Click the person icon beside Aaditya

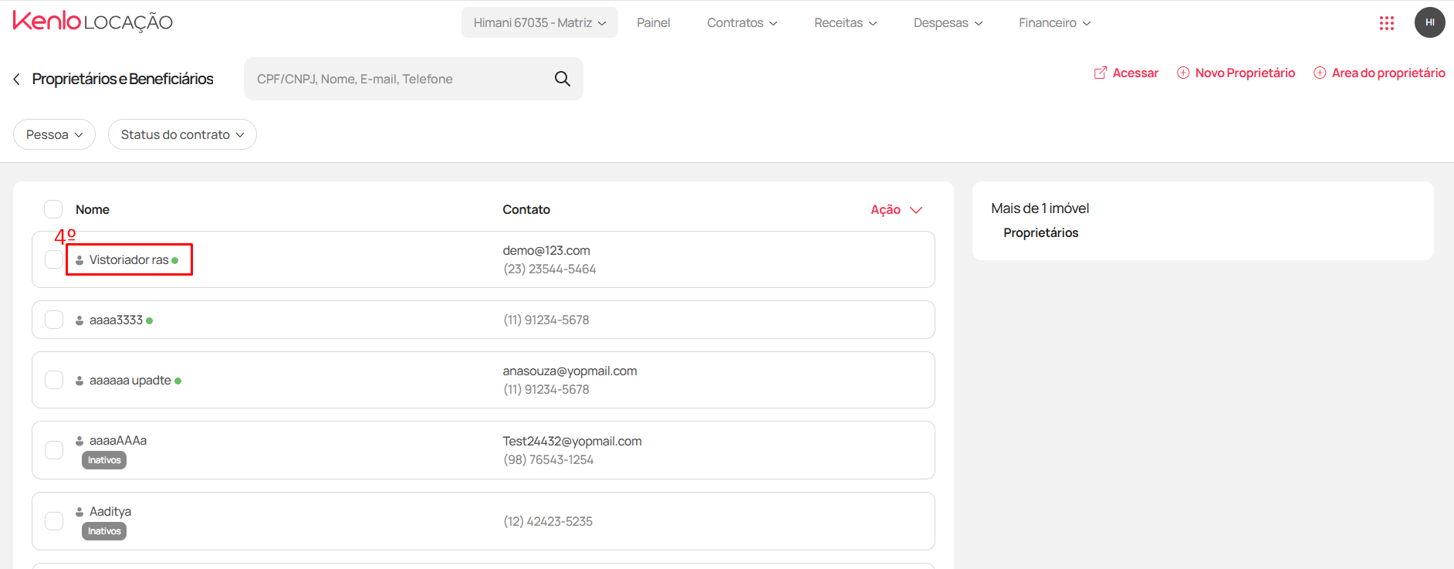coord(79,512)
